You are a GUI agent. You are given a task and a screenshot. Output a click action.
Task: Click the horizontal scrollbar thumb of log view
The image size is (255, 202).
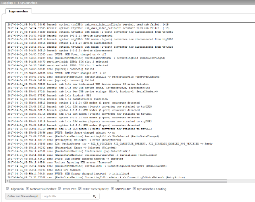click(118, 181)
